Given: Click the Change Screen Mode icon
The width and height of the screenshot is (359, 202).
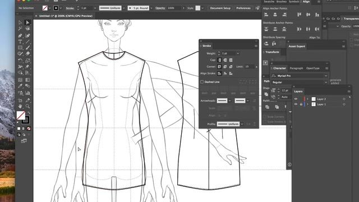Looking at the screenshot, I should 24,141.
